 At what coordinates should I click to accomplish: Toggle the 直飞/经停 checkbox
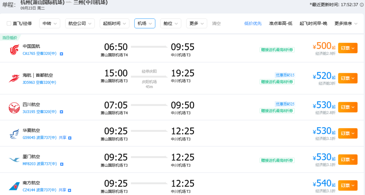click(9, 24)
